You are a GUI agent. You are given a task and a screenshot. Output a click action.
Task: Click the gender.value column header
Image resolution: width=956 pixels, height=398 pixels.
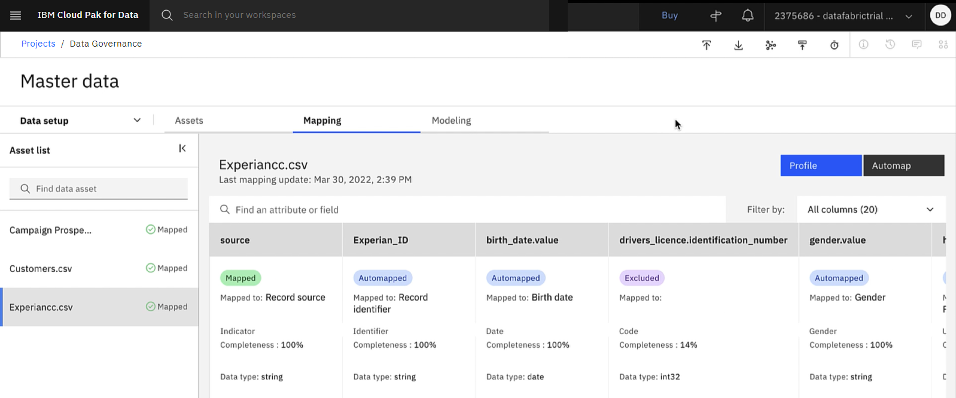(865, 240)
